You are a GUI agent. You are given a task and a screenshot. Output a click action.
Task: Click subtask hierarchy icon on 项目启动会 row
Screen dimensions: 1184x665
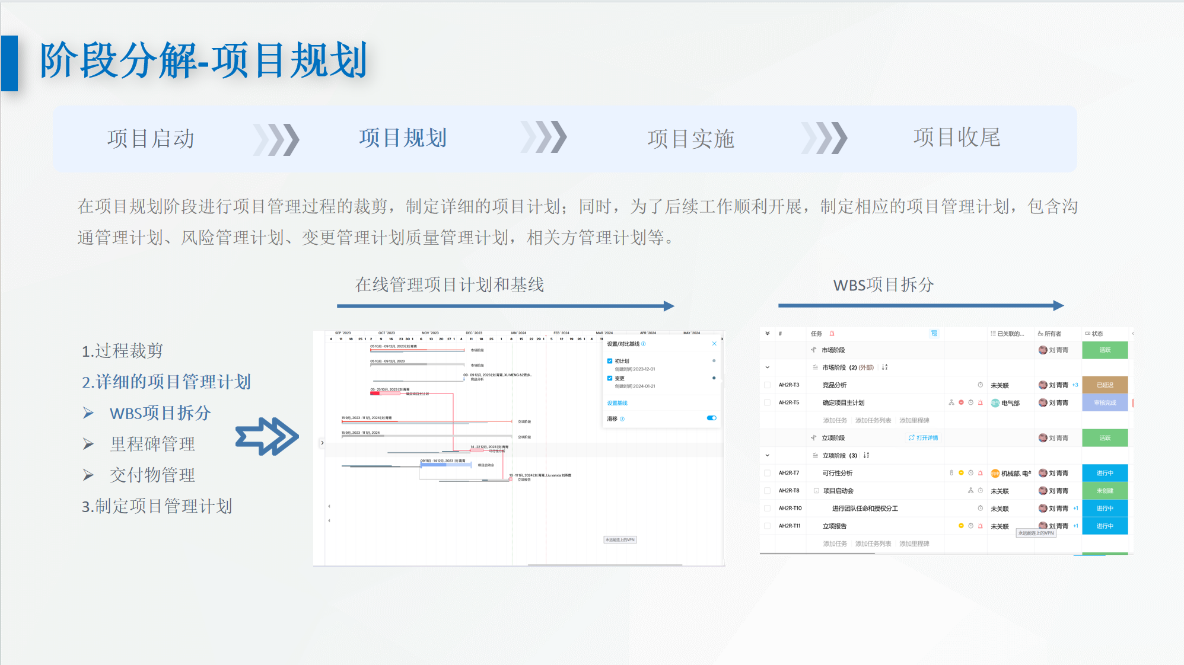(970, 491)
